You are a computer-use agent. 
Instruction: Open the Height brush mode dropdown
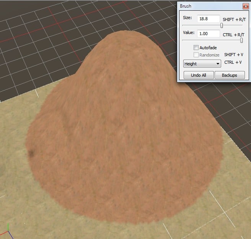[x=202, y=64]
